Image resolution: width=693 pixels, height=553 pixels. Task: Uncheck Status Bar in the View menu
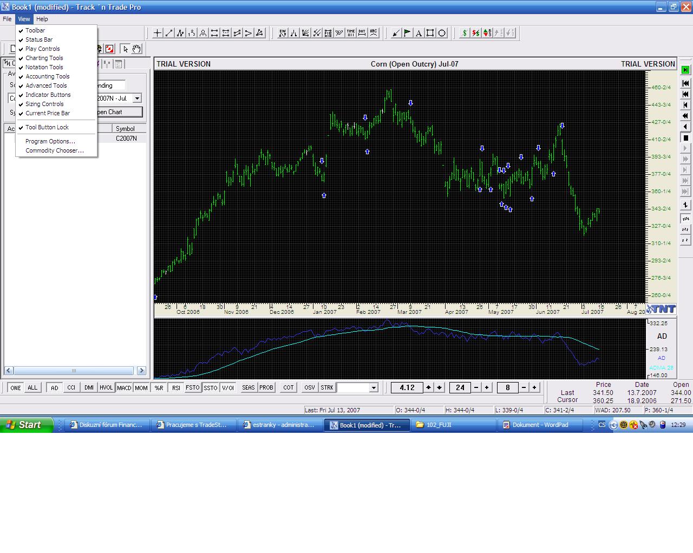pyautogui.click(x=39, y=40)
